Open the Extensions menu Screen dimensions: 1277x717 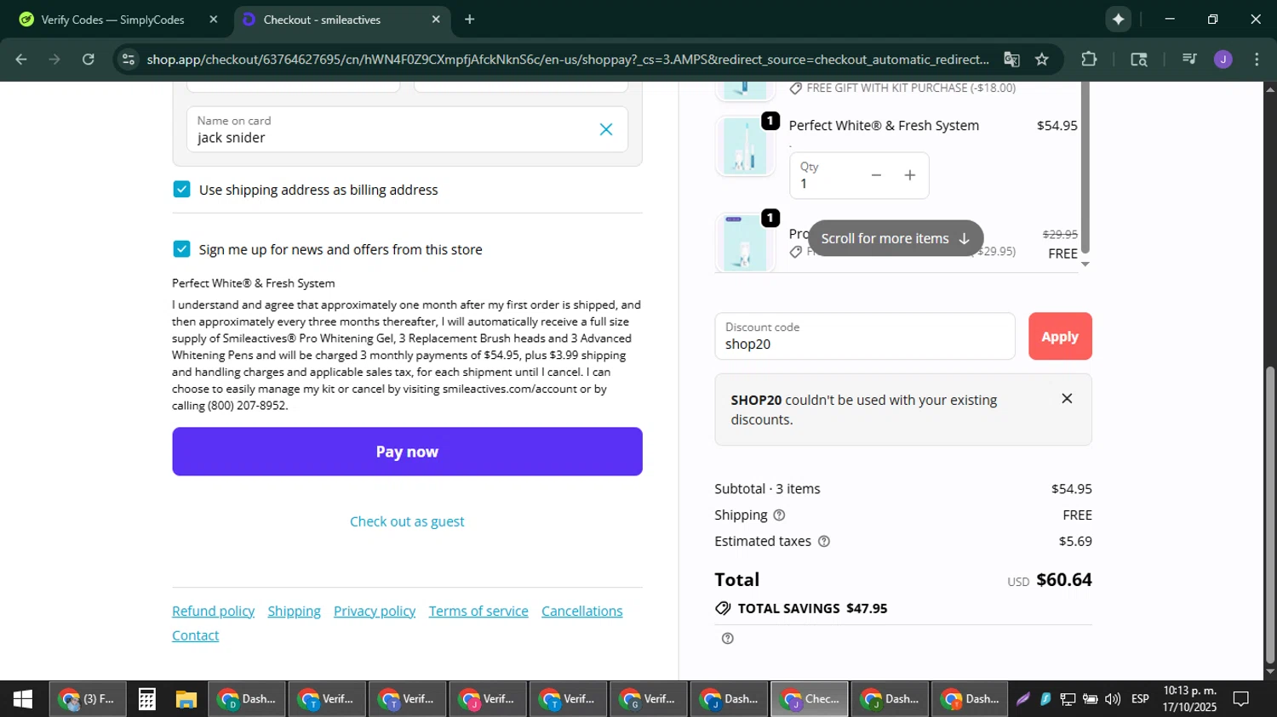[1089, 59]
